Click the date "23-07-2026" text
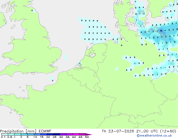The image size is (178, 138). (121, 131)
